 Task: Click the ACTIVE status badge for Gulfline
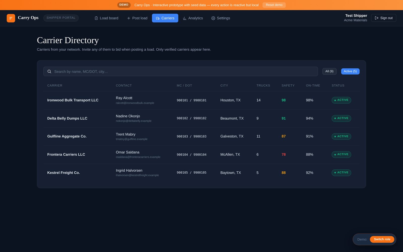click(x=341, y=136)
